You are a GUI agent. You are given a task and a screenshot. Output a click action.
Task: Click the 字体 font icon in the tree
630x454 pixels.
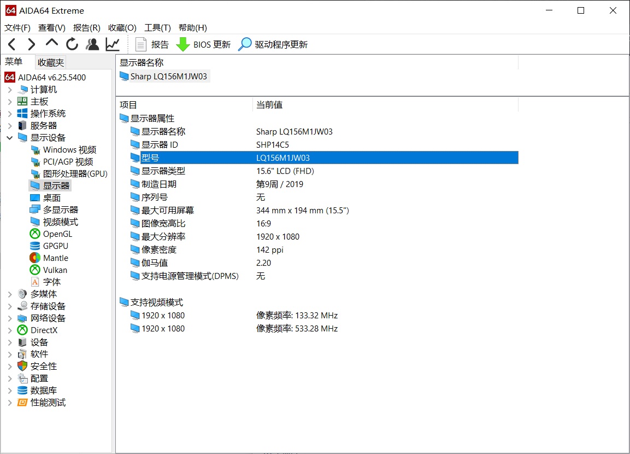[x=35, y=282]
